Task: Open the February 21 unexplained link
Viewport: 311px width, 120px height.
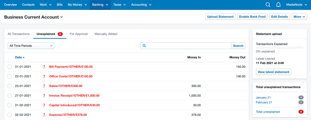Action: click(264, 102)
